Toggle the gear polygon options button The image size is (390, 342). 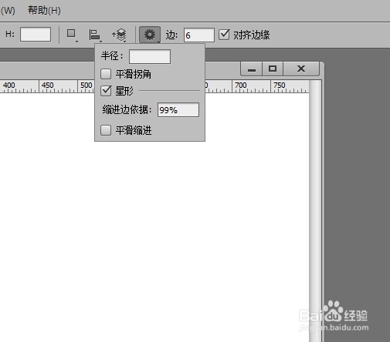tap(150, 35)
